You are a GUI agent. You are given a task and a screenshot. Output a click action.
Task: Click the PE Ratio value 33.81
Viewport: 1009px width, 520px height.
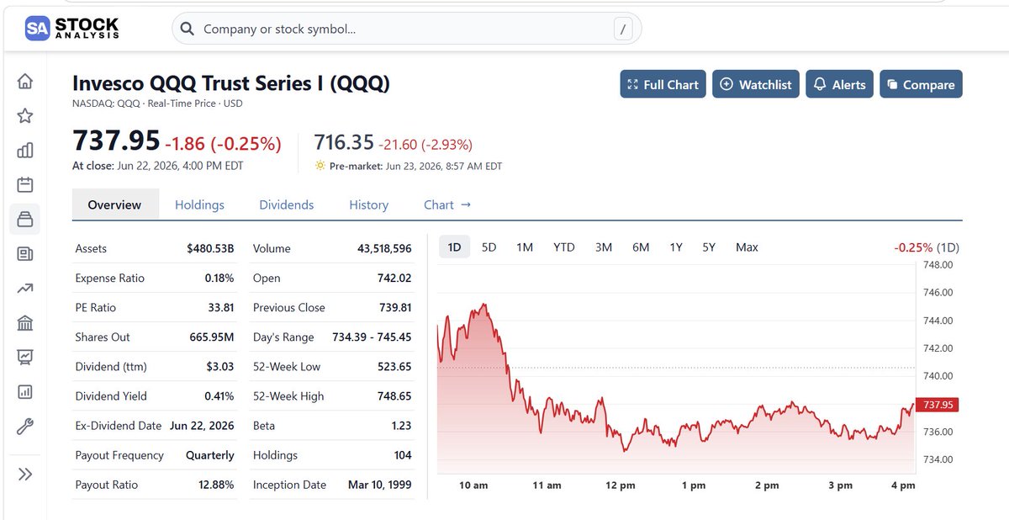[221, 307]
